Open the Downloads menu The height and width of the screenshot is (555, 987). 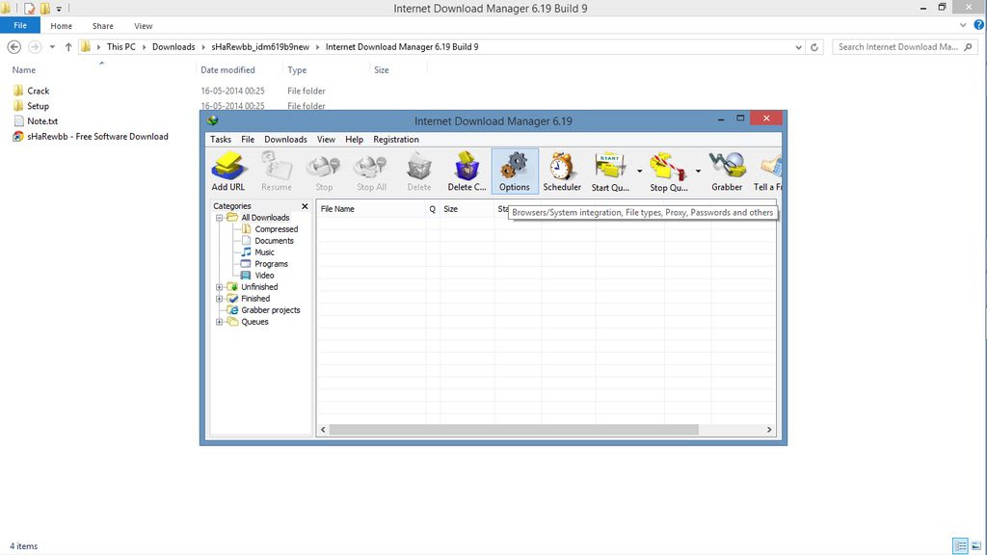click(x=285, y=140)
